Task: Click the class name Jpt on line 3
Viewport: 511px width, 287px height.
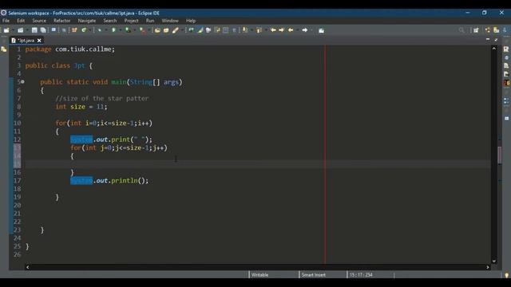Action: (79, 65)
